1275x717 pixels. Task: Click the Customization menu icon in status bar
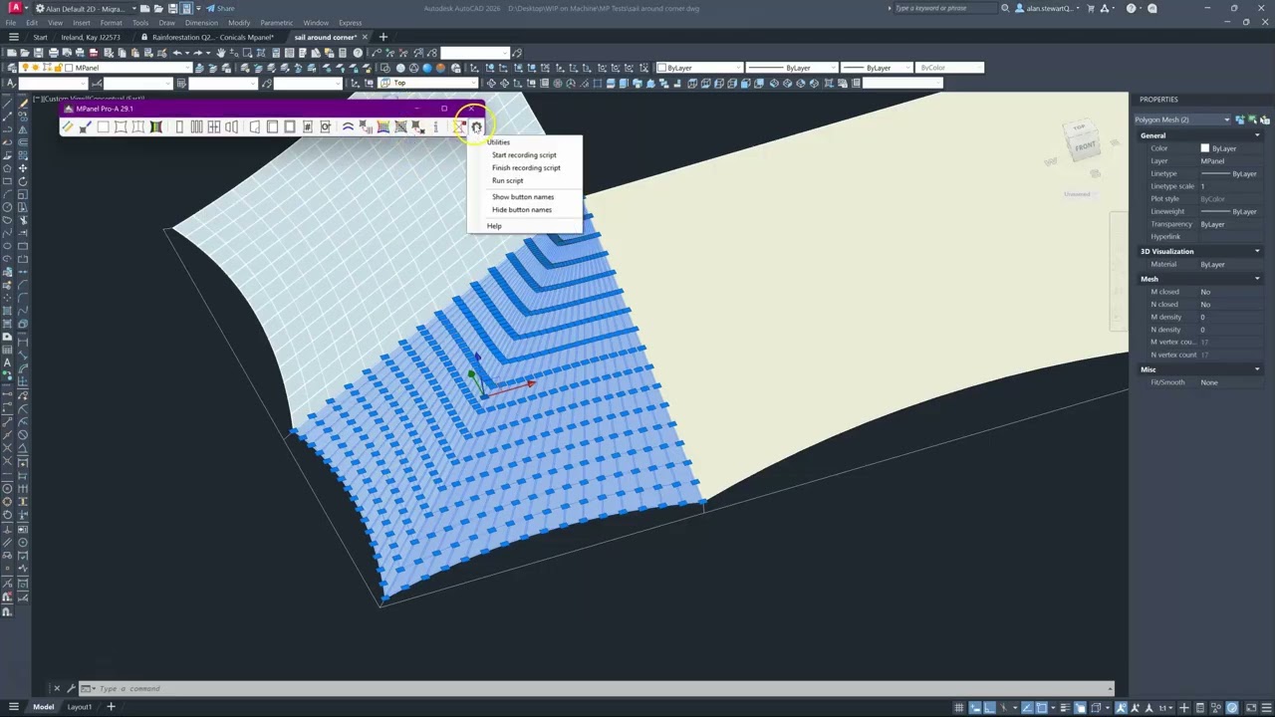click(x=1266, y=707)
